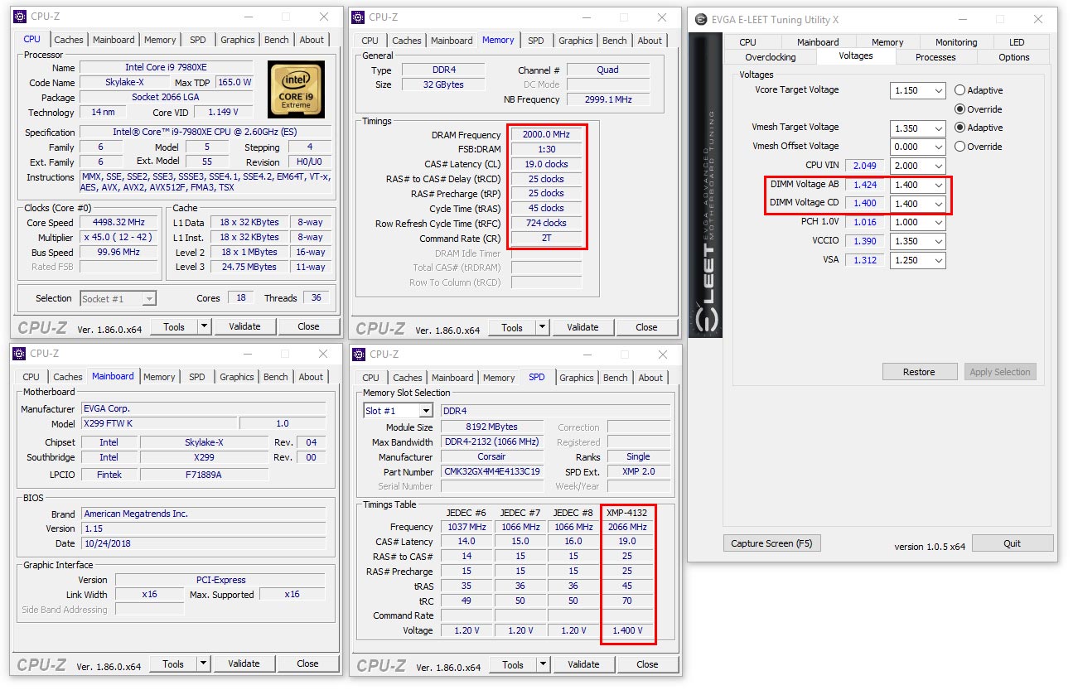Image resolution: width=1078 pixels, height=690 pixels.
Task: Click the 724 clocks tRFC value
Action: [x=546, y=224]
